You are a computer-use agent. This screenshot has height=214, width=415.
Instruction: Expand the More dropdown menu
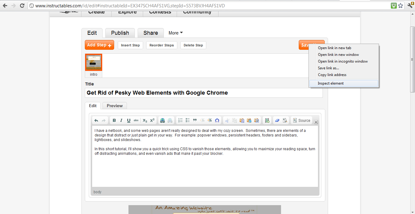pyautogui.click(x=176, y=33)
